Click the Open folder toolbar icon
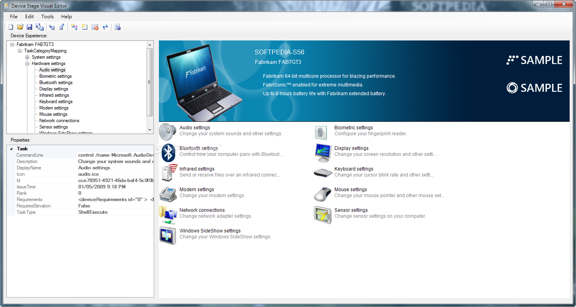Screen dimensions: 576x307 point(20,27)
